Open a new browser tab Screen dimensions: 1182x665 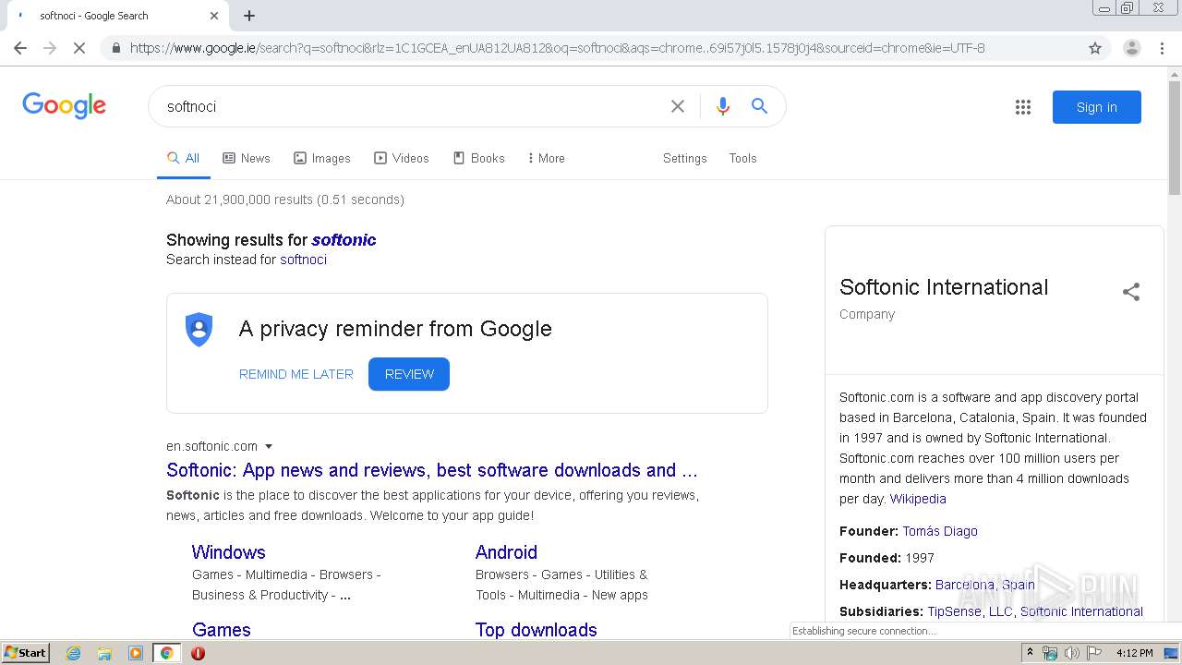[x=249, y=16]
